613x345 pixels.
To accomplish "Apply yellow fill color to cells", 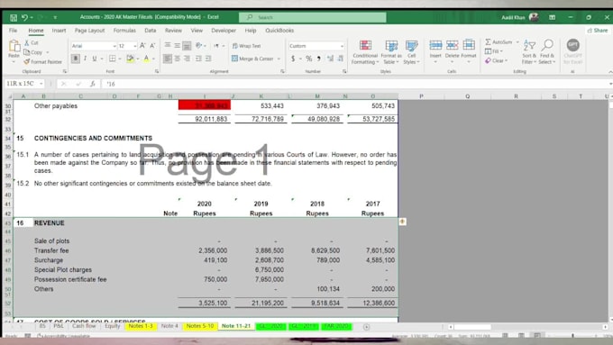I will (x=130, y=59).
